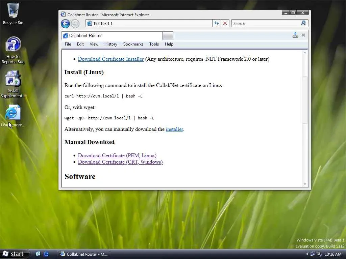Click the blue Back navigation button
This screenshot has width=346, height=259.
pos(65,24)
